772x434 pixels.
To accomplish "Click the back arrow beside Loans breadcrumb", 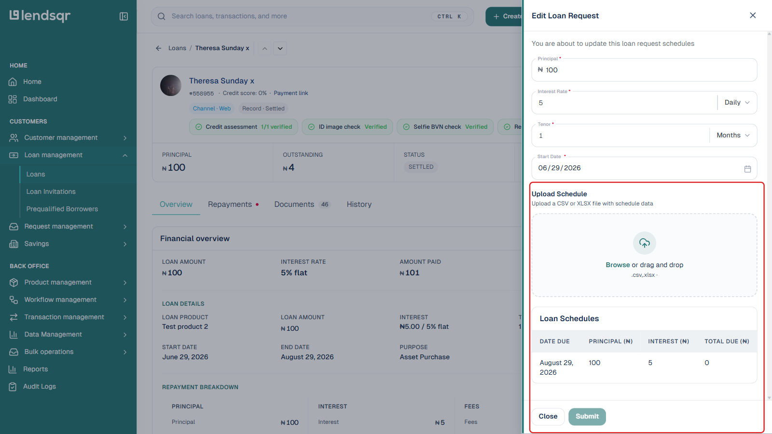I will tap(158, 48).
